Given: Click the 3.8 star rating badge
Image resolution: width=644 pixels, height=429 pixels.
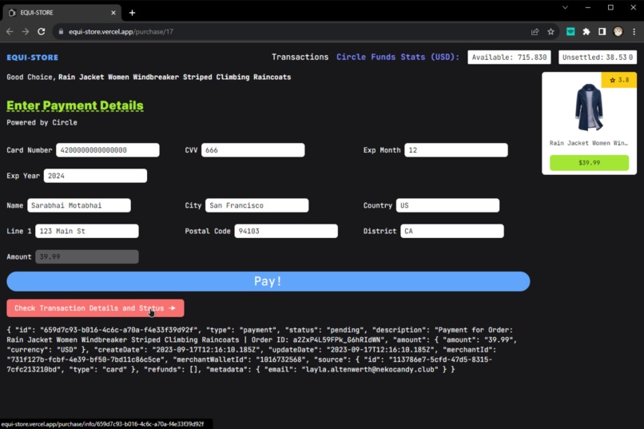Looking at the screenshot, I should (619, 80).
